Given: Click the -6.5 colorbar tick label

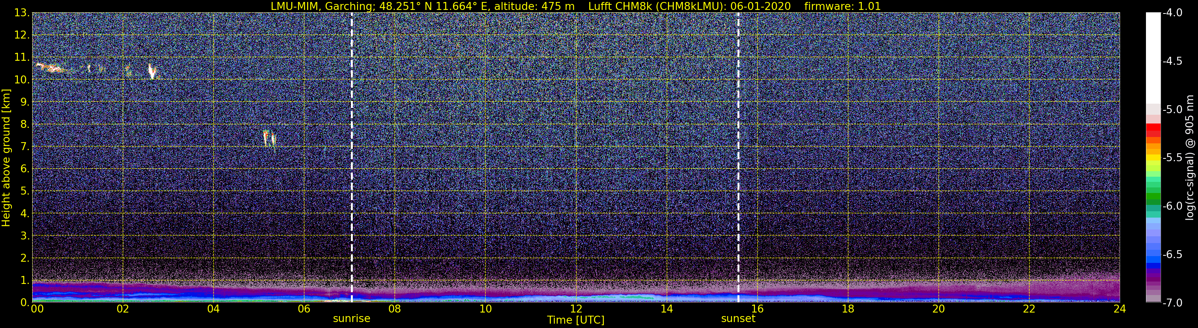Looking at the screenshot, I should point(1172,254).
